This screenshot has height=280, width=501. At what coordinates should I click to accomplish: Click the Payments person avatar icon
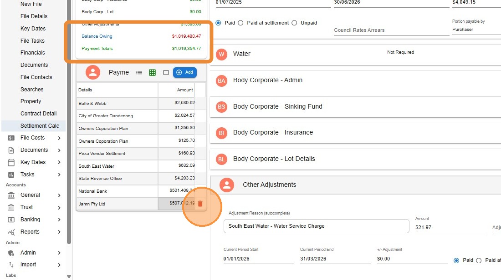[x=93, y=72]
